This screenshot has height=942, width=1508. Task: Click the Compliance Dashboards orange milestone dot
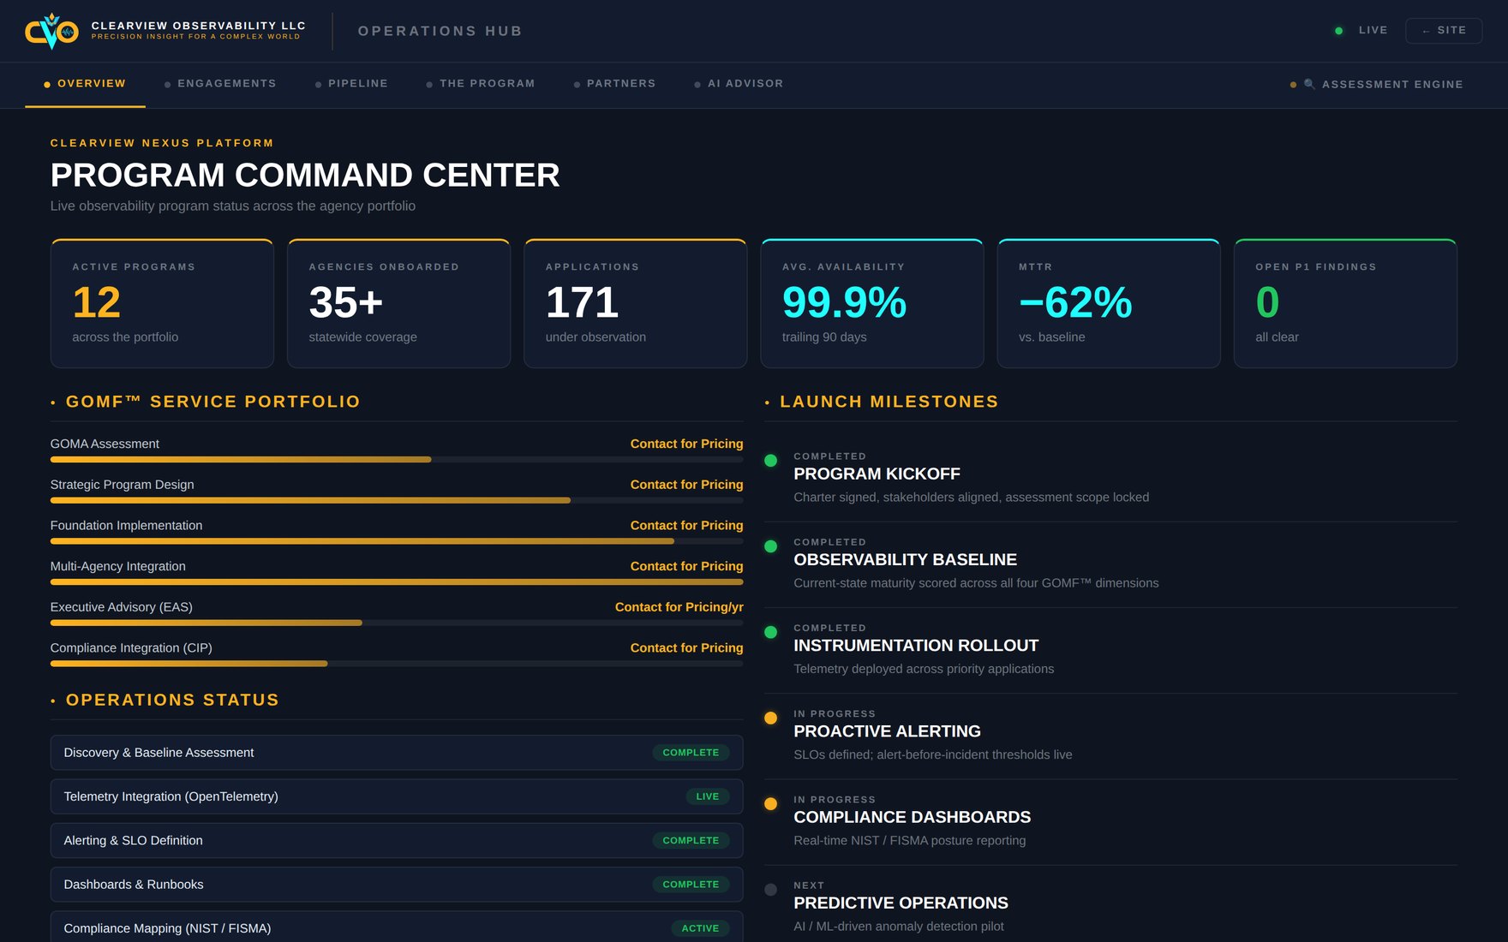pos(770,804)
